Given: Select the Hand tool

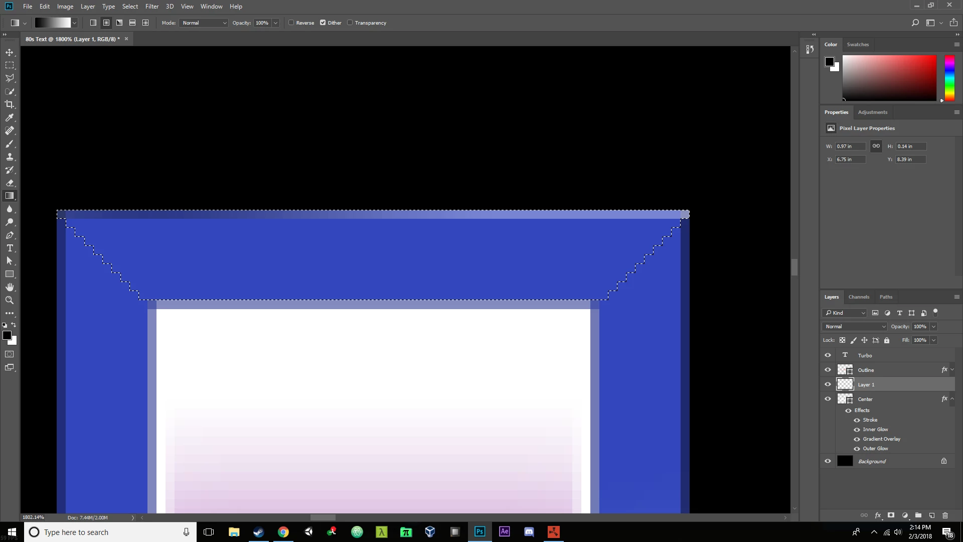Looking at the screenshot, I should [10, 287].
